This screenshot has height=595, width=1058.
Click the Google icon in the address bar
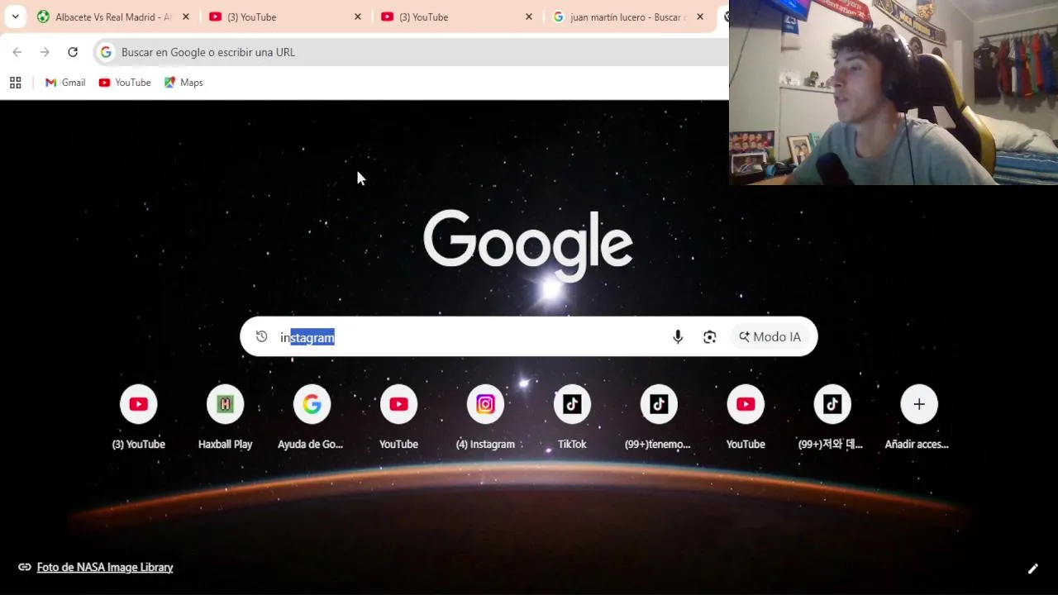[106, 52]
